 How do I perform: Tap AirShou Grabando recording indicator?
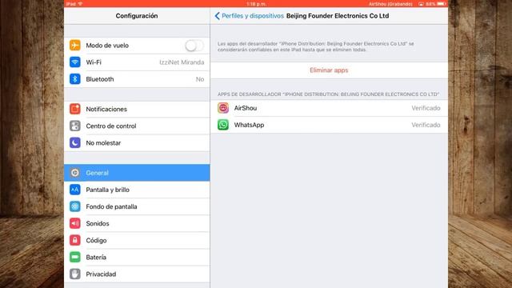tap(390, 4)
